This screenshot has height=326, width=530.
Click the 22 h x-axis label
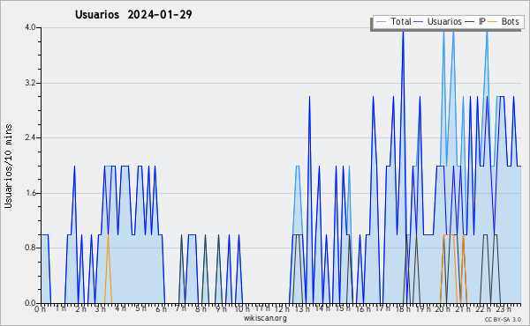[483, 308]
